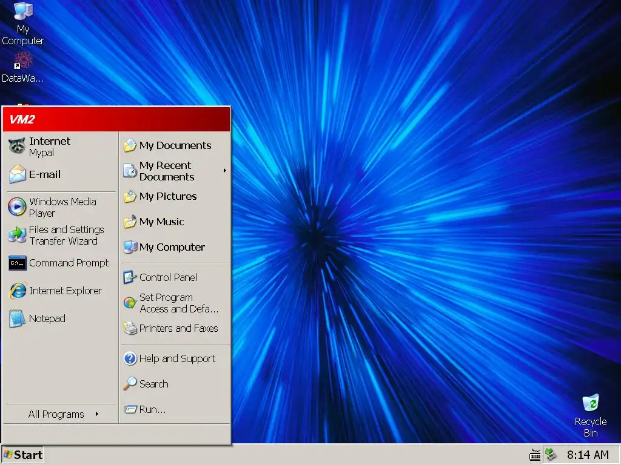Click My Recent Documents icon

(130, 171)
